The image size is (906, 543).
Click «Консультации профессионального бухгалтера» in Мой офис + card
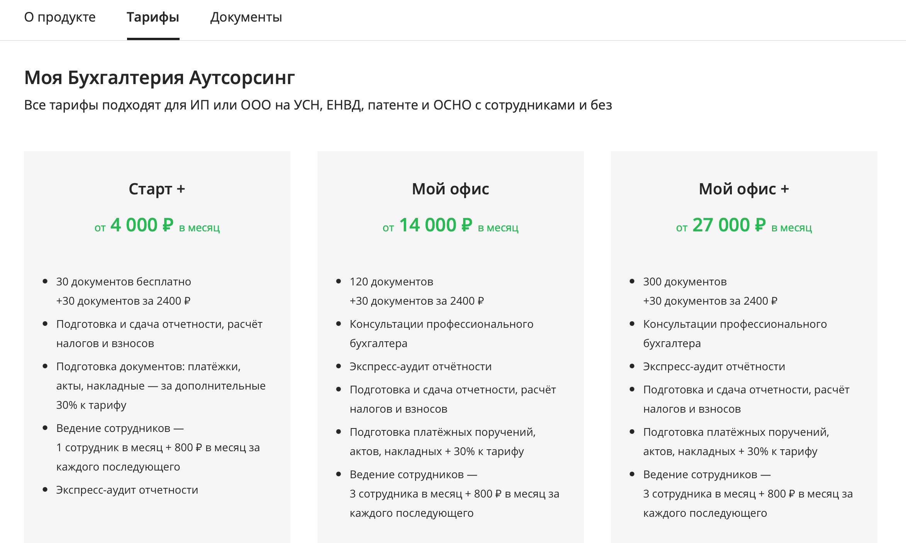coord(735,324)
